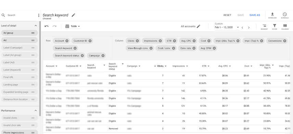
Task: Collapse the Level of detail section
Action: 36,26
